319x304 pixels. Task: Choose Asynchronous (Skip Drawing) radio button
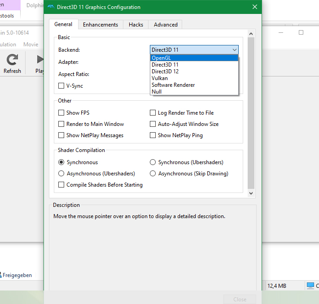(x=153, y=173)
